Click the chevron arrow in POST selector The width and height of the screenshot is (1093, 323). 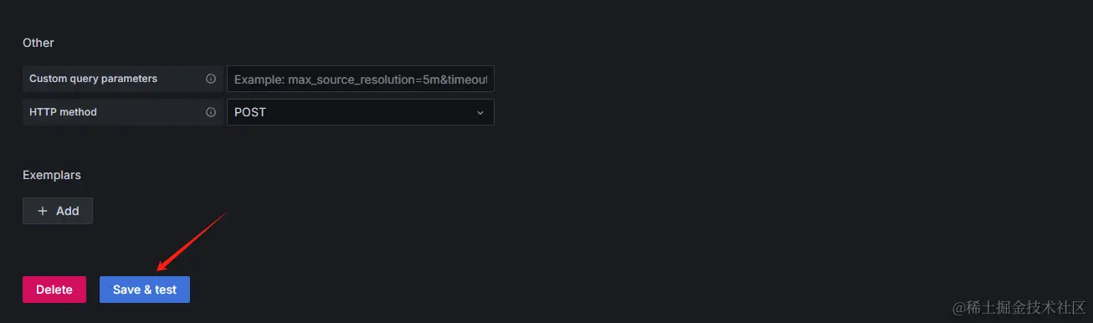[x=480, y=112]
